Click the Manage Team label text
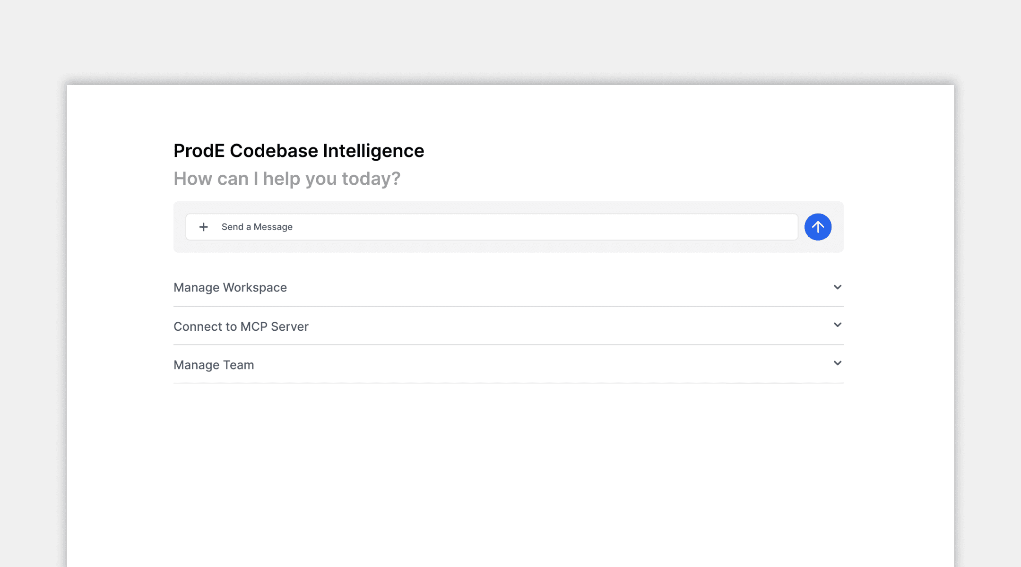 click(214, 365)
